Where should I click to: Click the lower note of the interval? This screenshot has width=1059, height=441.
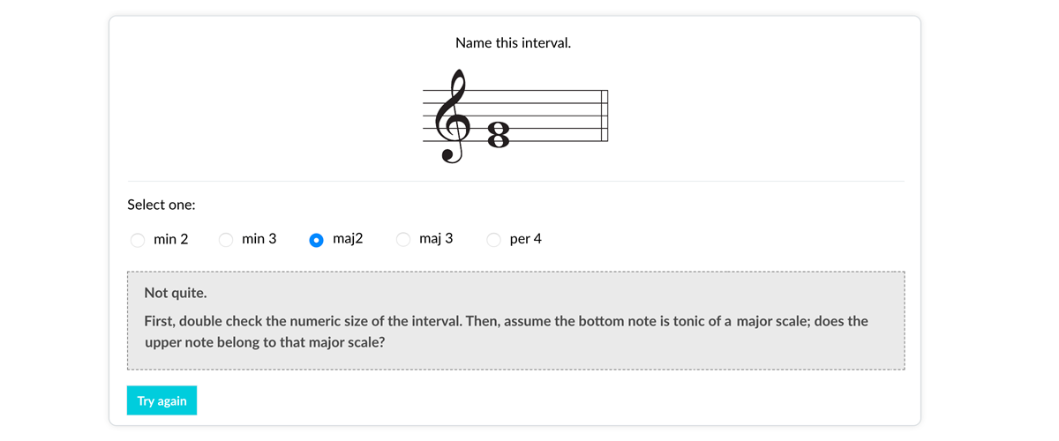[497, 140]
